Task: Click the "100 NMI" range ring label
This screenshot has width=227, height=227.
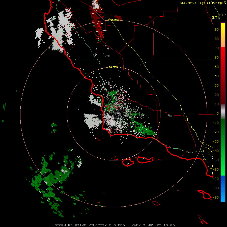Action: [x=113, y=20]
